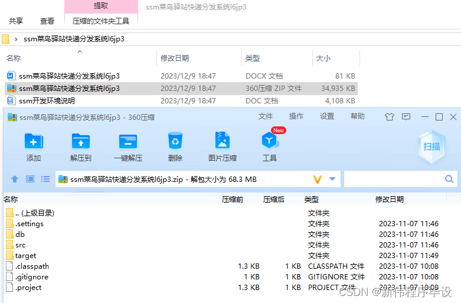Click the db folder icon

9,234
